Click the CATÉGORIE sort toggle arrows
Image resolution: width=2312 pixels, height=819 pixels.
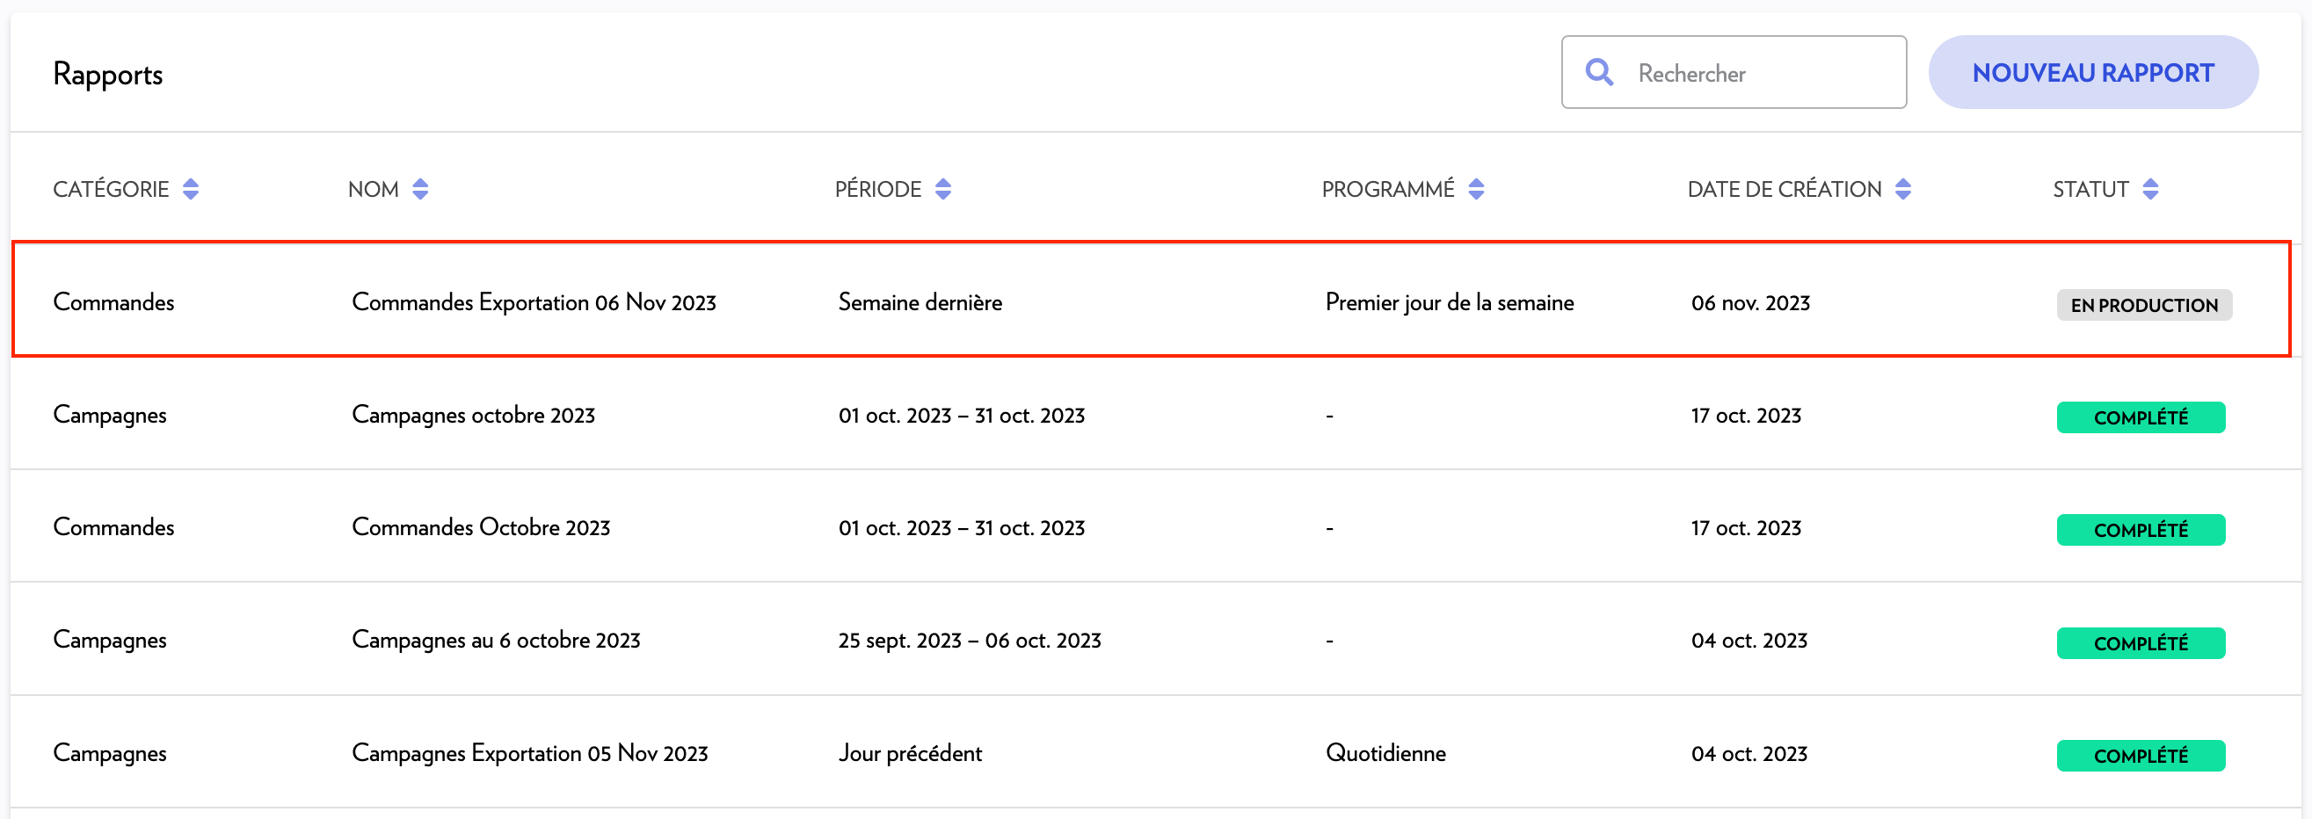[x=191, y=188]
